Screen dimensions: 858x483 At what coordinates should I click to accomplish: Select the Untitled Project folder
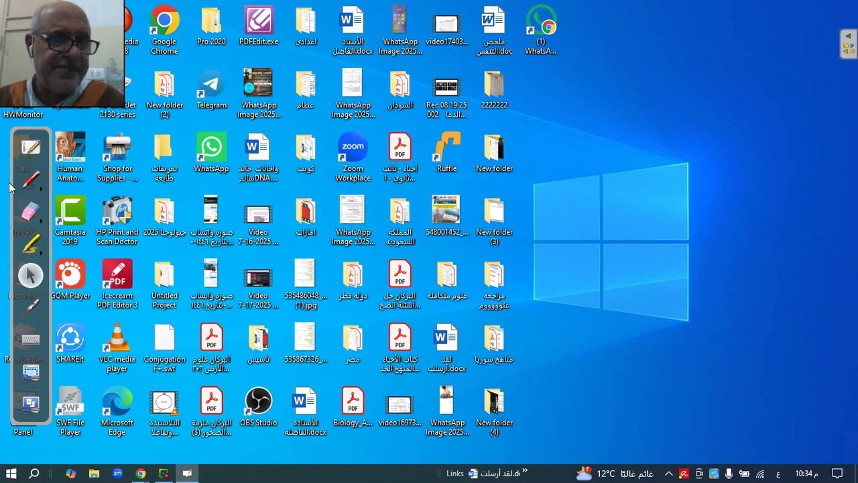coord(164,285)
